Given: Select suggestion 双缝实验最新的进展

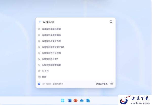Looking at the screenshot, I should (75, 29).
